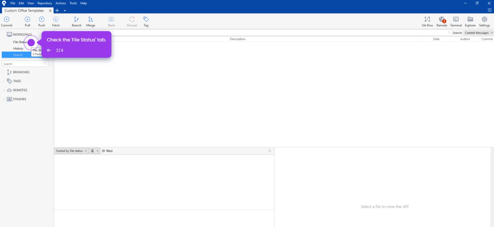494x227 pixels.
Task: Create a new branch via Branch icon
Action: point(76,22)
